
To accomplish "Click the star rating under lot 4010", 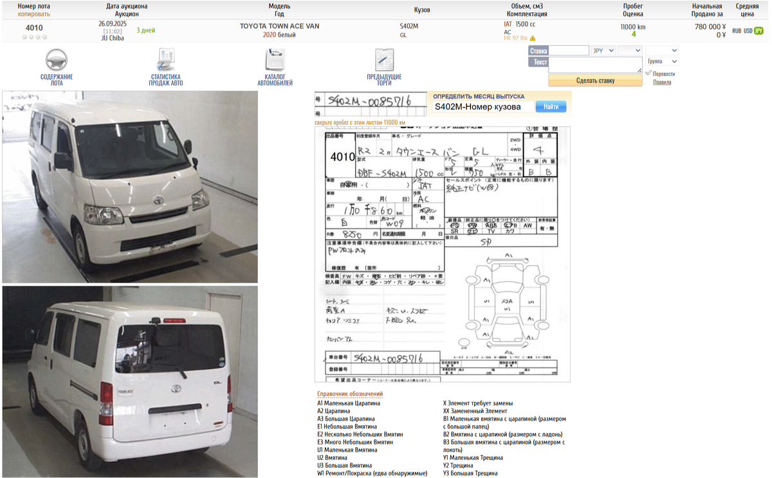I will click(34, 37).
